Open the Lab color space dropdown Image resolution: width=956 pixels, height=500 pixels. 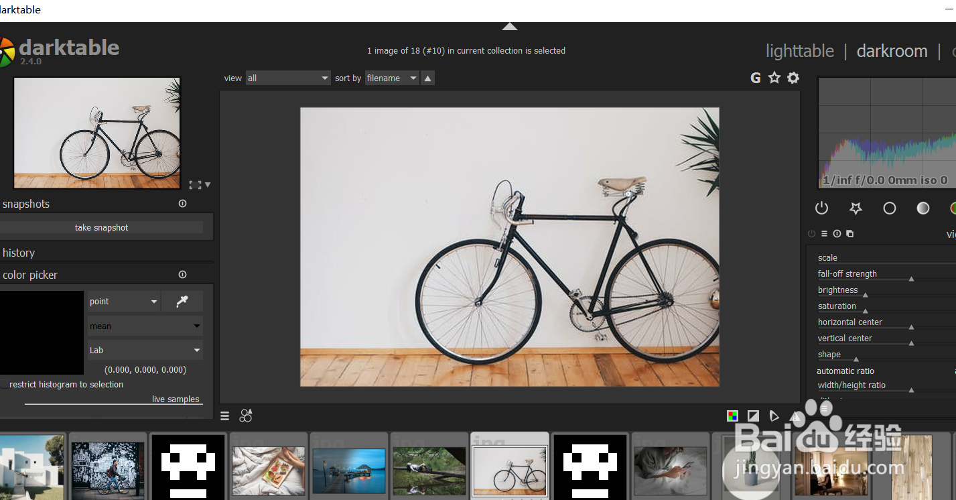[145, 351]
